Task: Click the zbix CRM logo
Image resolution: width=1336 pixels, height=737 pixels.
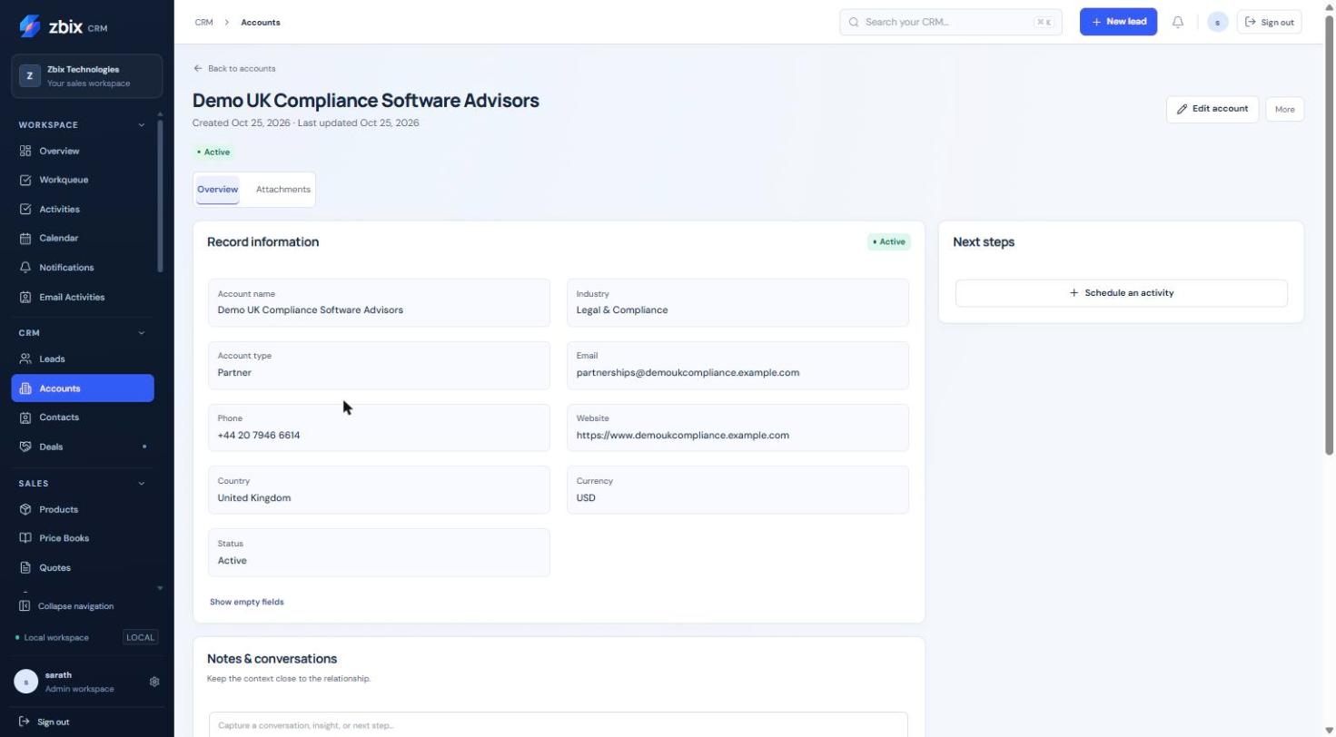Action: [63, 26]
